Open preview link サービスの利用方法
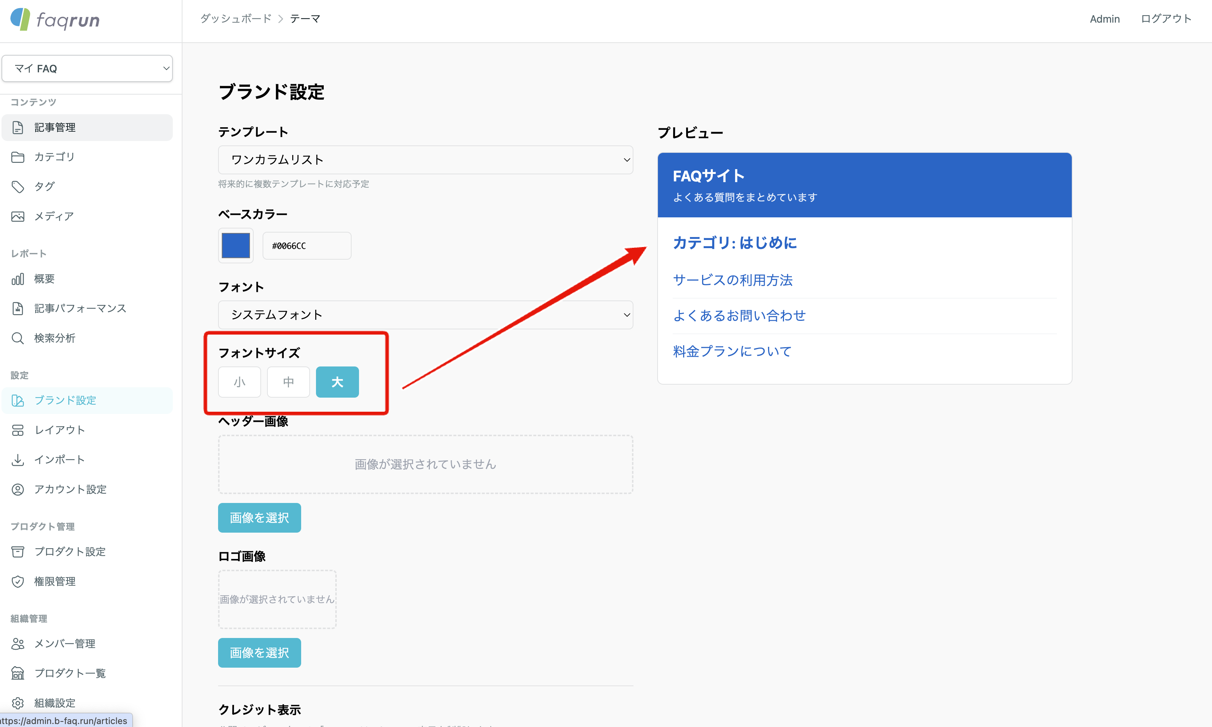Image resolution: width=1212 pixels, height=727 pixels. [732, 280]
